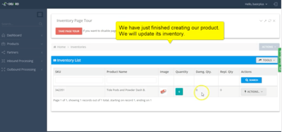Click the Inventory List header icon

point(55,60)
